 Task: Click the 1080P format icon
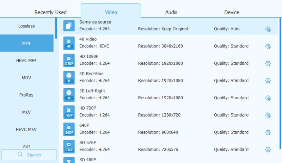click(69, 61)
